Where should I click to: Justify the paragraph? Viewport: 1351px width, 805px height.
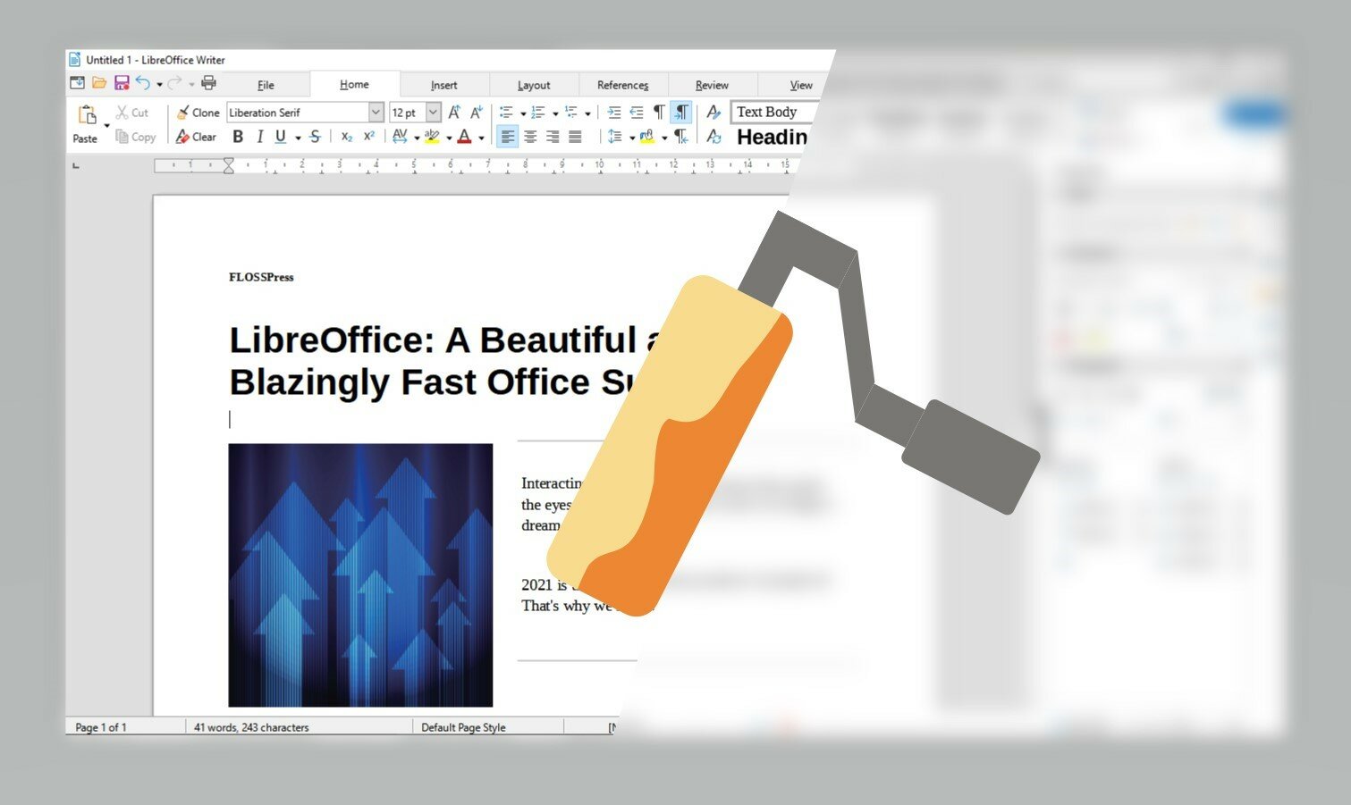(x=575, y=137)
